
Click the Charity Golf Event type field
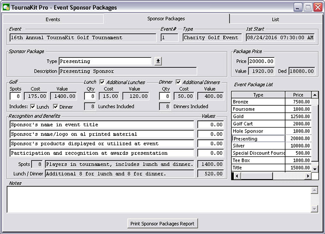point(212,38)
